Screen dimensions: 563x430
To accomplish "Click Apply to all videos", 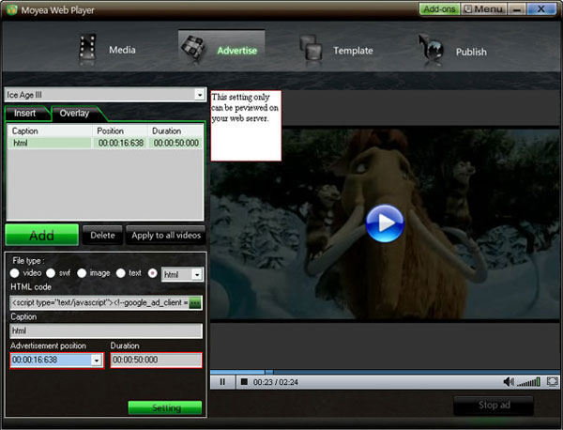I will 166,235.
